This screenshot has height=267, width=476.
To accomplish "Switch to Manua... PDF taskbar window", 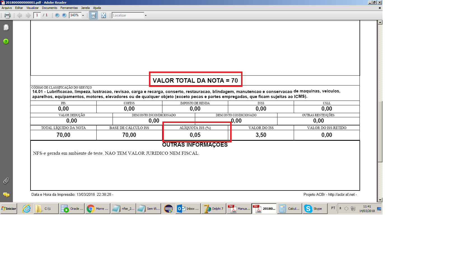I will point(239,209).
